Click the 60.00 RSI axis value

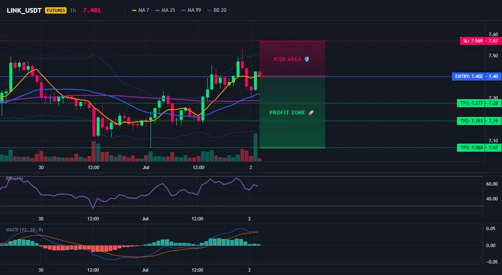[x=492, y=184]
